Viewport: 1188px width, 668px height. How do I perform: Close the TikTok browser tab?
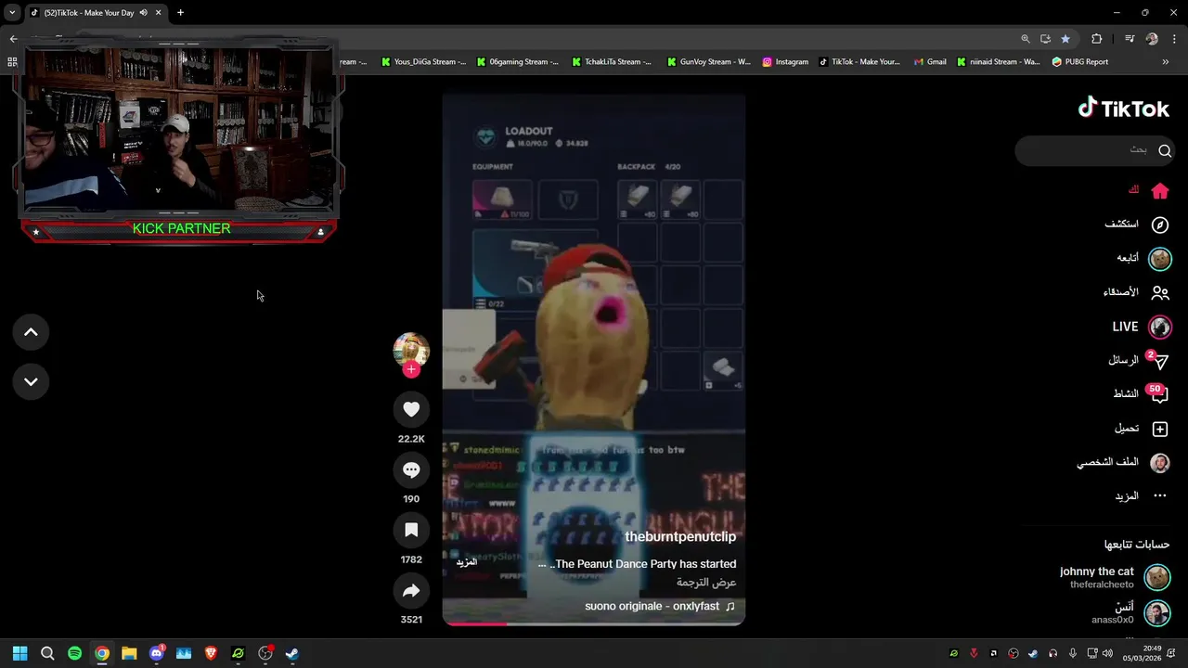pos(159,12)
